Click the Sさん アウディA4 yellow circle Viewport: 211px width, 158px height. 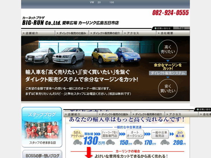77,134
